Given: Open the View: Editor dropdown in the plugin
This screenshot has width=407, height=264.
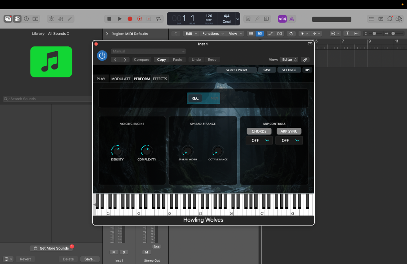Looking at the screenshot, I should coord(289,59).
